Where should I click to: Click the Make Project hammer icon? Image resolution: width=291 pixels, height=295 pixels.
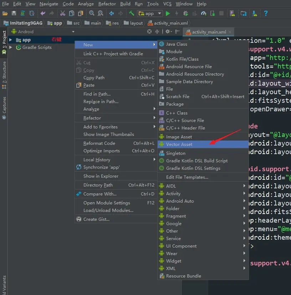tap(132, 13)
